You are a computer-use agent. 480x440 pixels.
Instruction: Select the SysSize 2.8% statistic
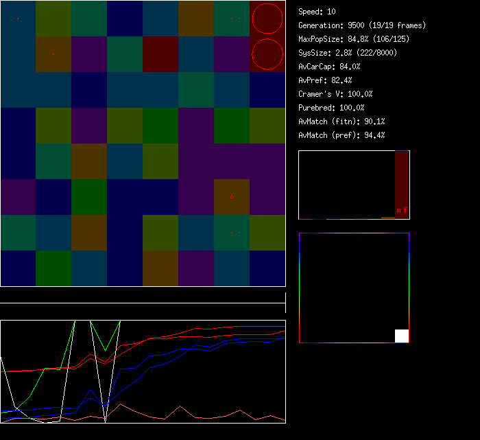pos(347,53)
